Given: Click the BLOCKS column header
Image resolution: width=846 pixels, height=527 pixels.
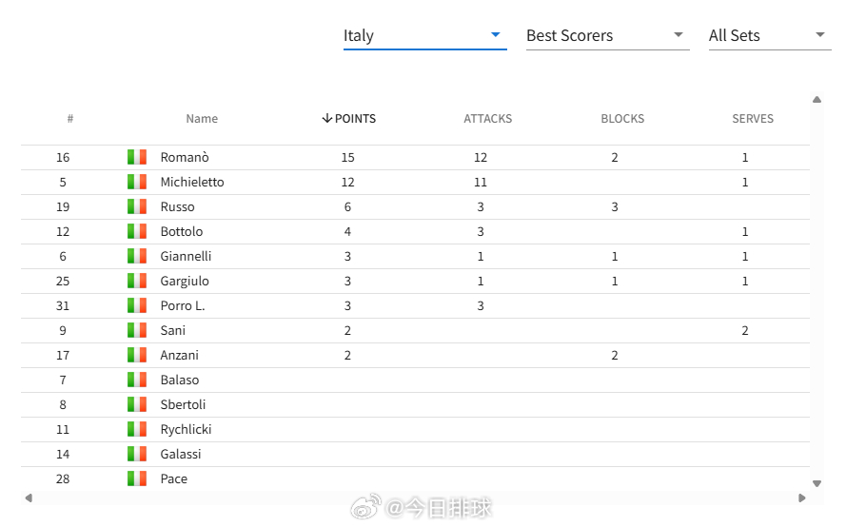Looking at the screenshot, I should pos(622,119).
